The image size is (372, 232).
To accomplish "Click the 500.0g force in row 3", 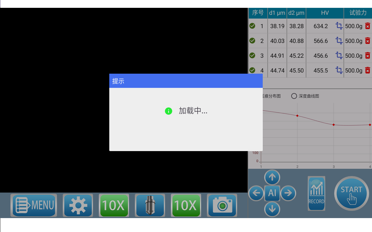I will [354, 56].
